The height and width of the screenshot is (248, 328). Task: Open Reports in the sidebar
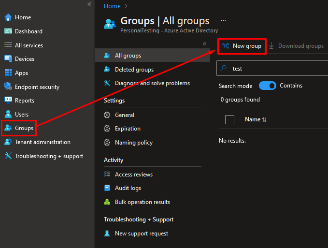(25, 101)
